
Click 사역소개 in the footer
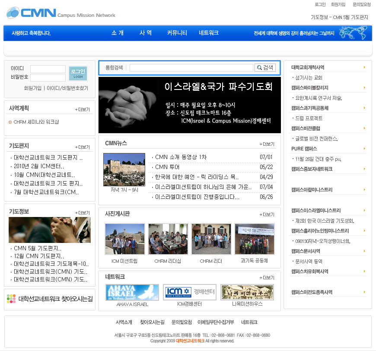124,322
